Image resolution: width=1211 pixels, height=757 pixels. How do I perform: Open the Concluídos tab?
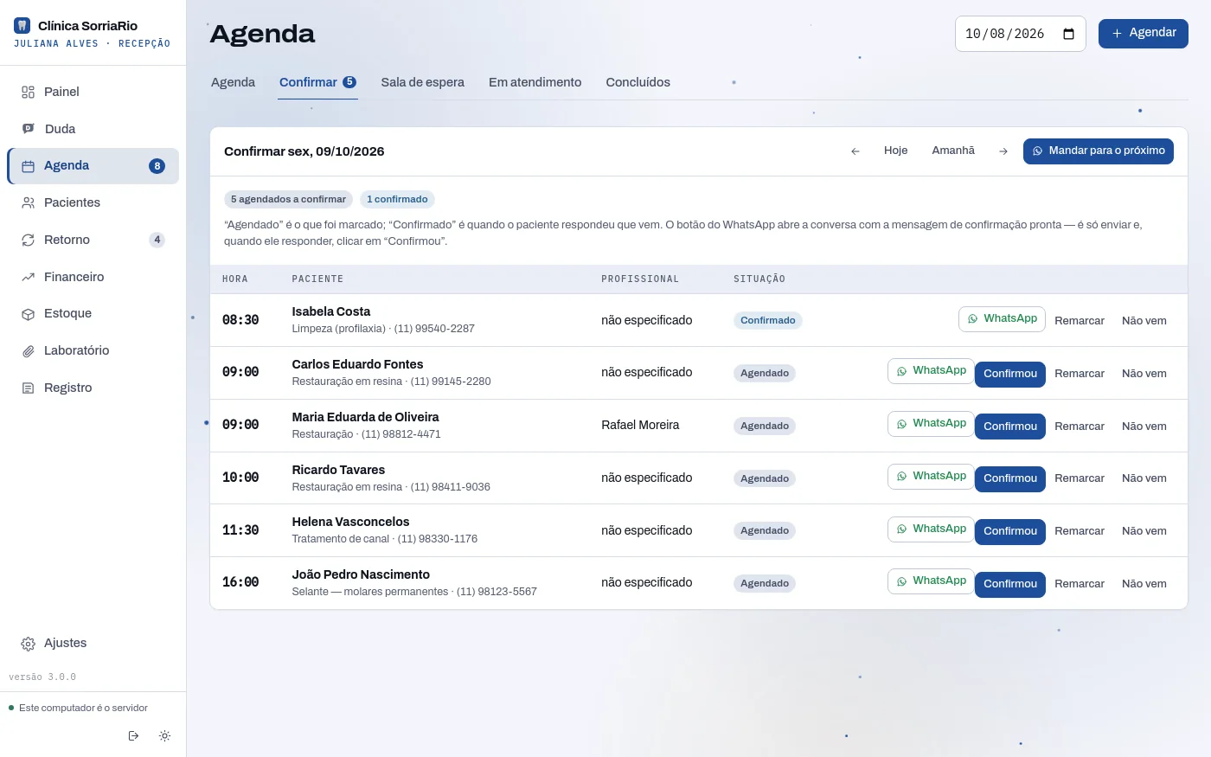click(x=638, y=82)
